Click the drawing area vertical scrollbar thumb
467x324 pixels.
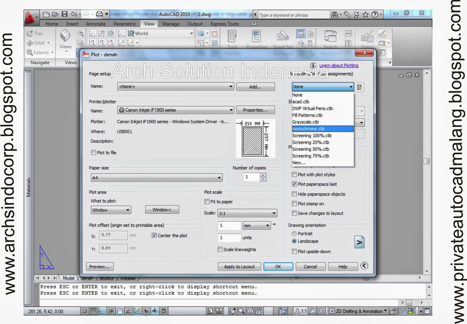point(426,161)
